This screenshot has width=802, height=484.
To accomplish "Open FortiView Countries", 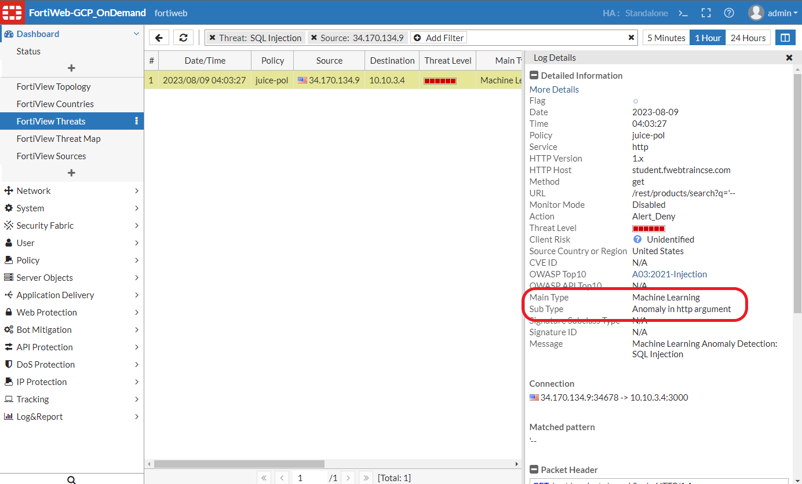I will pos(55,104).
